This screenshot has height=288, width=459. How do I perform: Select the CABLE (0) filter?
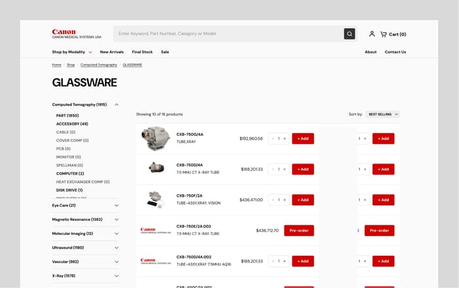(66, 132)
